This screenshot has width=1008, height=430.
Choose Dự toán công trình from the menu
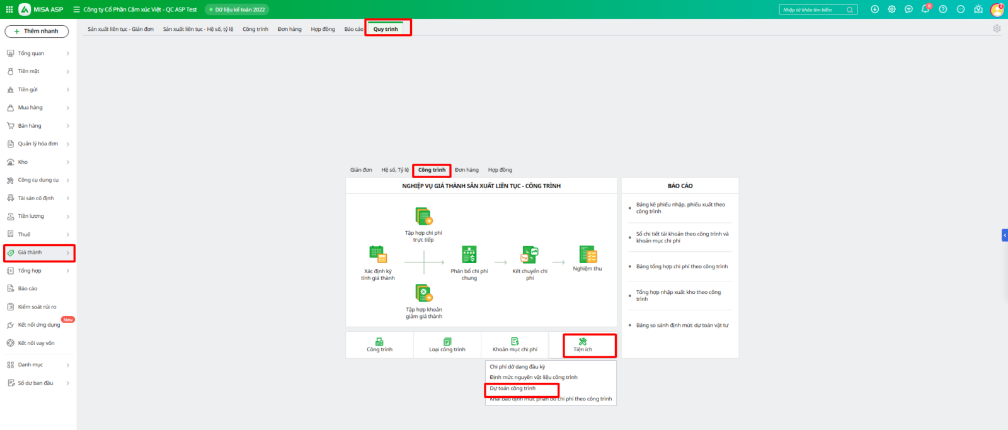coord(513,388)
